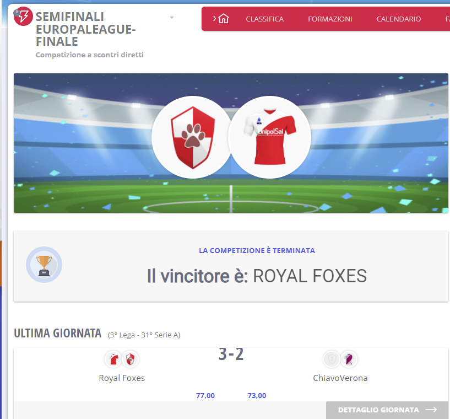
Task: Expand navigation with the chevron arrow
Action: pos(214,19)
